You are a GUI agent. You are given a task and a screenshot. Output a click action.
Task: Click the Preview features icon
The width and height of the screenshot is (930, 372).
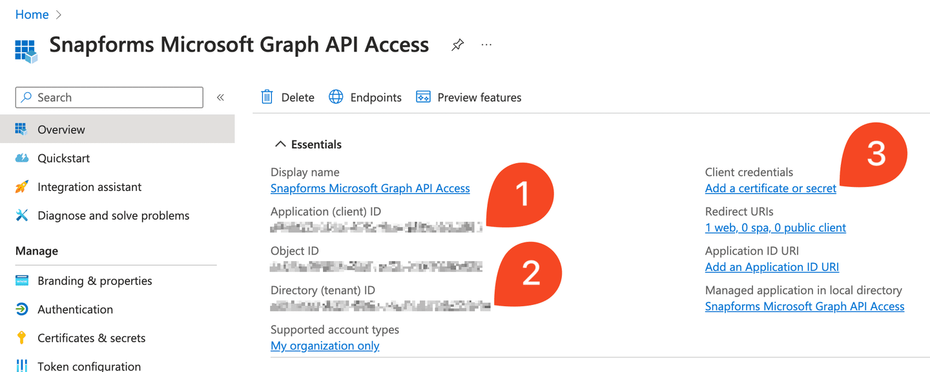[423, 97]
